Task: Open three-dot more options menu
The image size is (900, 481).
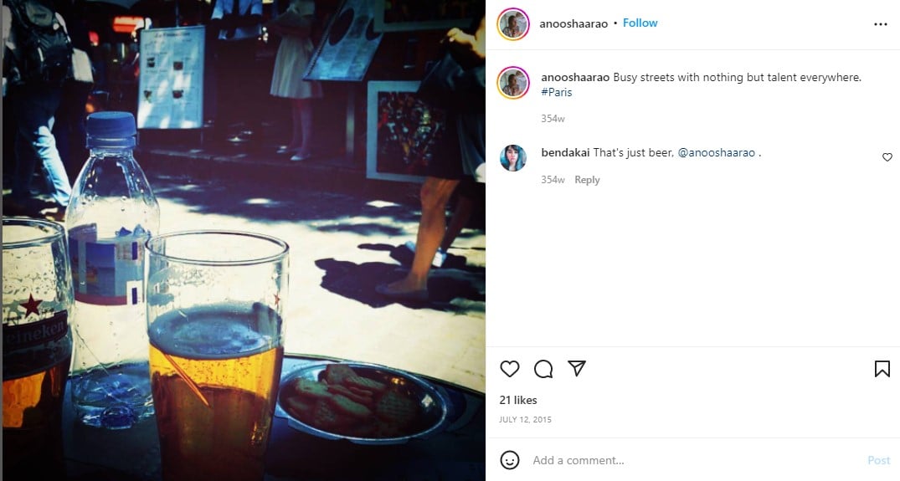Action: [x=881, y=24]
